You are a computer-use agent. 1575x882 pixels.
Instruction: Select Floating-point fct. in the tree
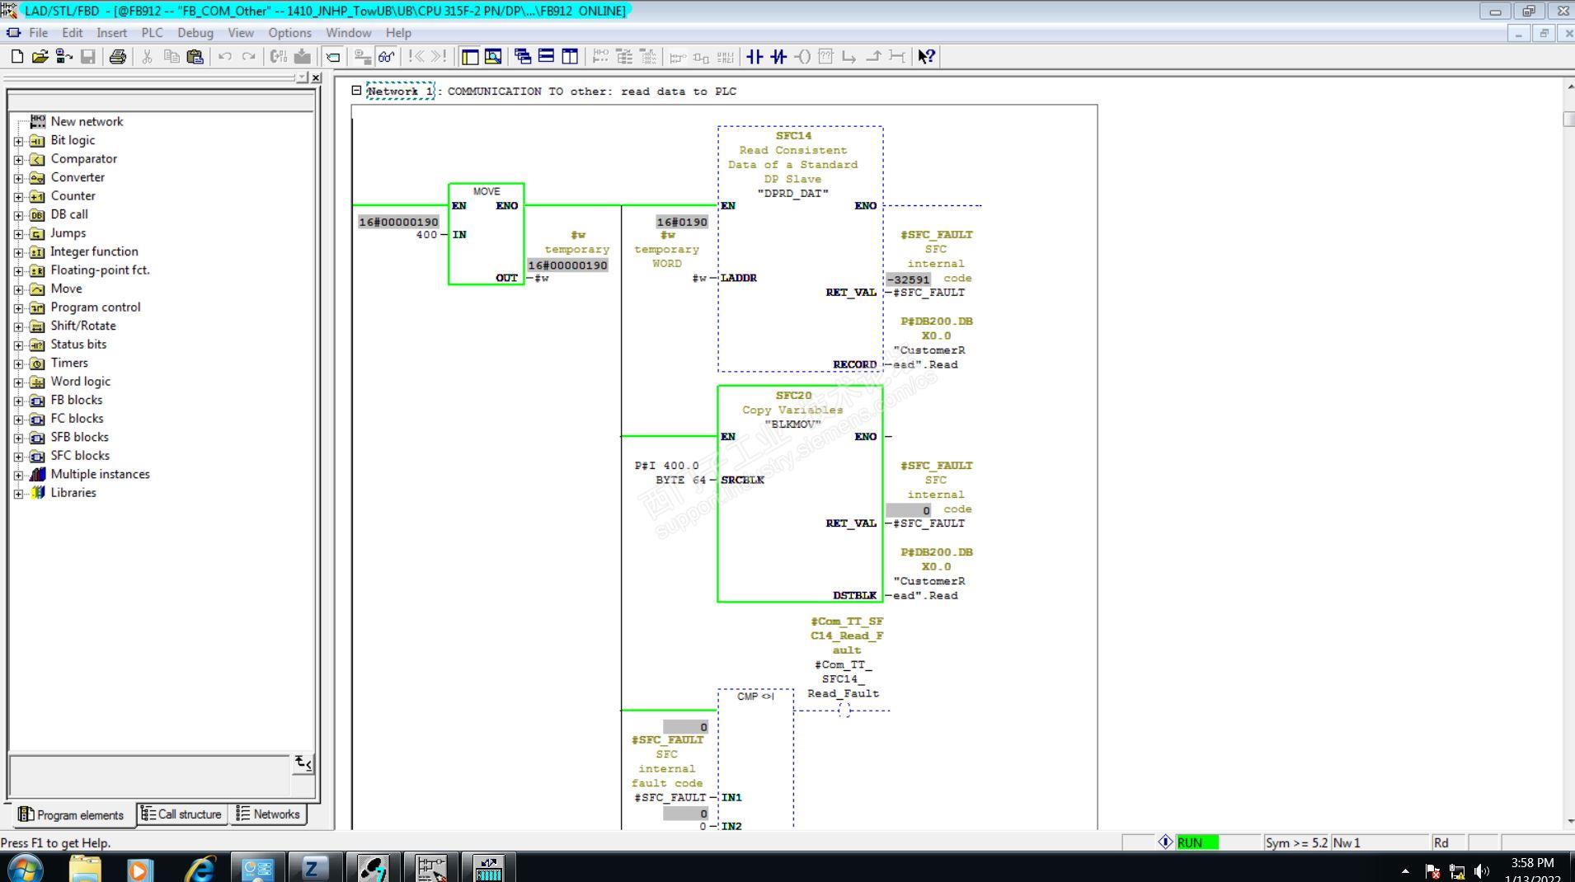[x=100, y=270]
